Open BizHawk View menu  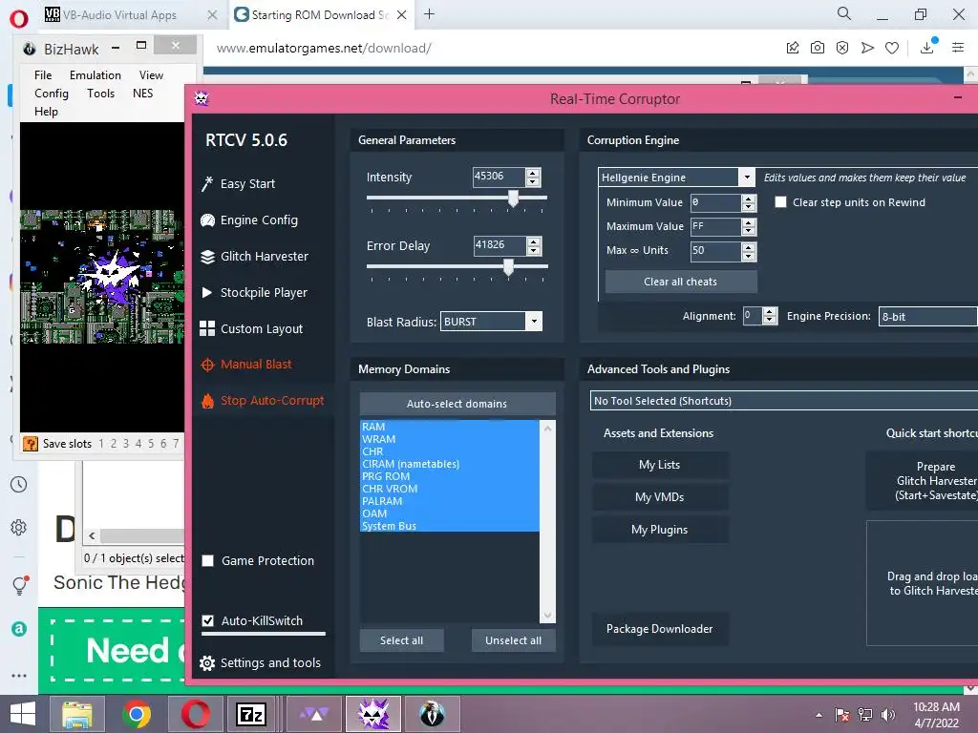(151, 74)
